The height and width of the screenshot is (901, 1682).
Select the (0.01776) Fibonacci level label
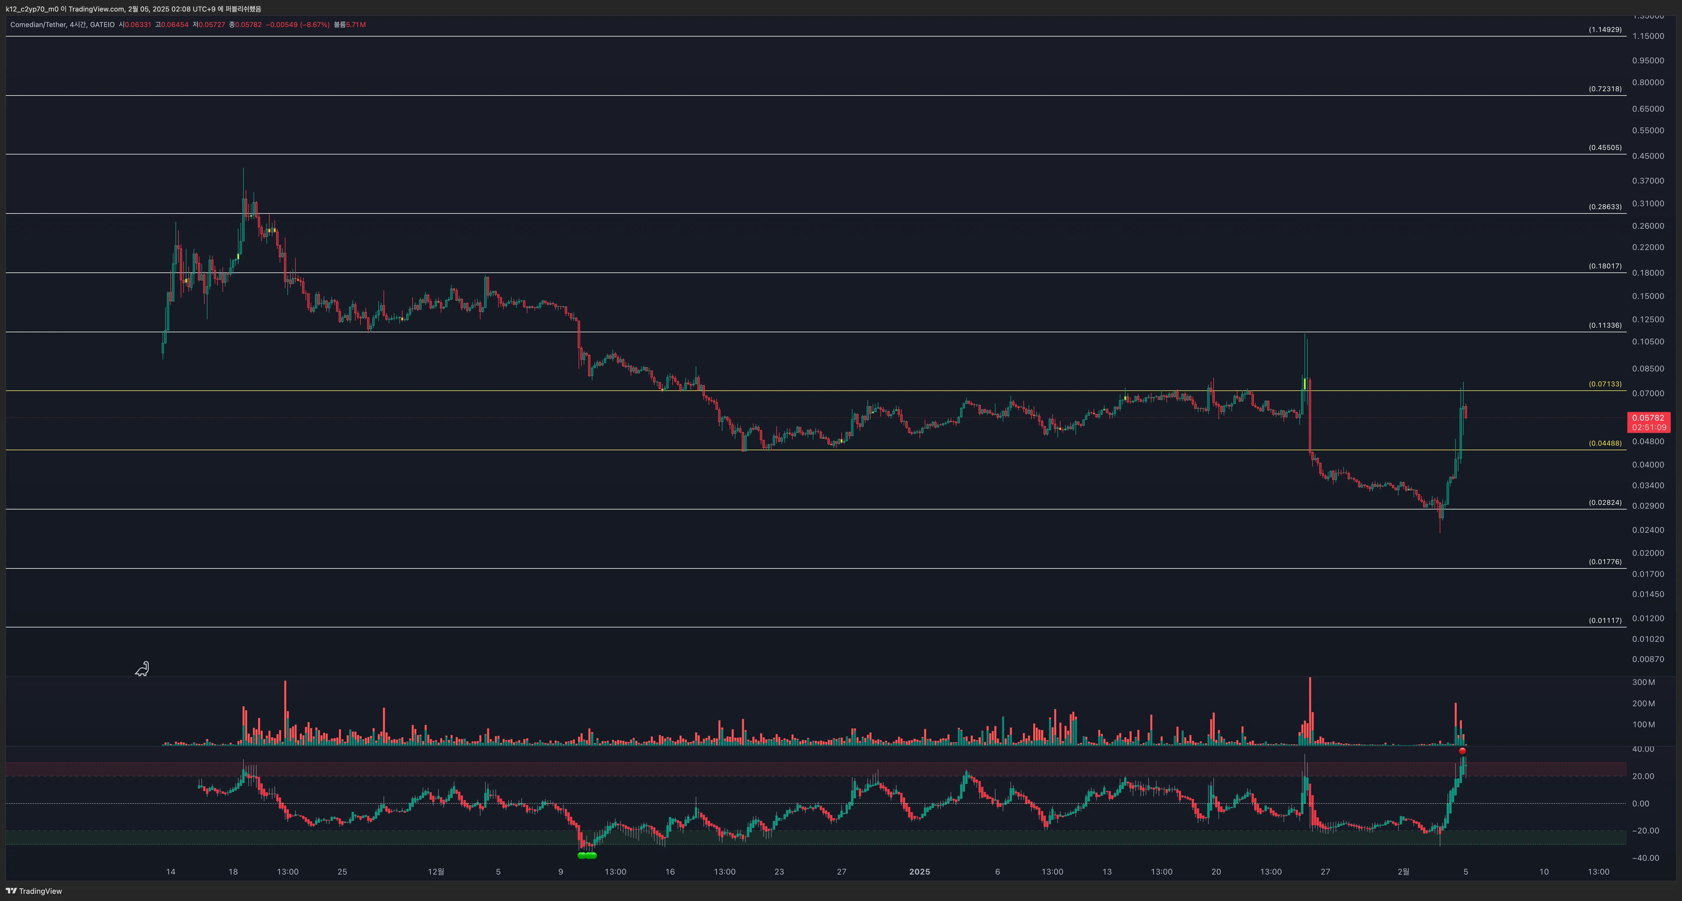tap(1605, 562)
